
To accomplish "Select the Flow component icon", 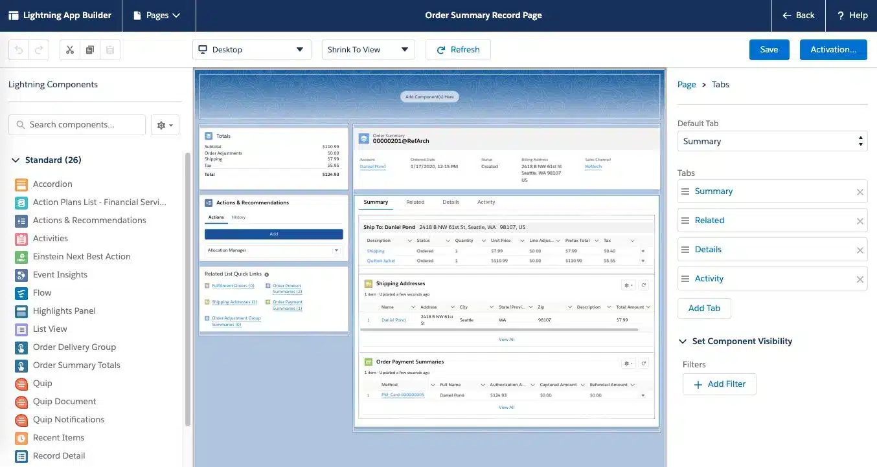I will [21, 293].
